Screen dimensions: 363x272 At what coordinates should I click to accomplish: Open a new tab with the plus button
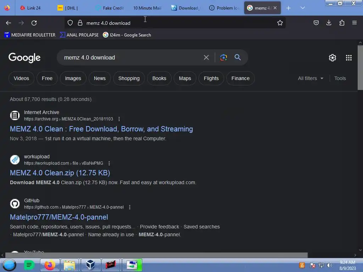(x=288, y=8)
